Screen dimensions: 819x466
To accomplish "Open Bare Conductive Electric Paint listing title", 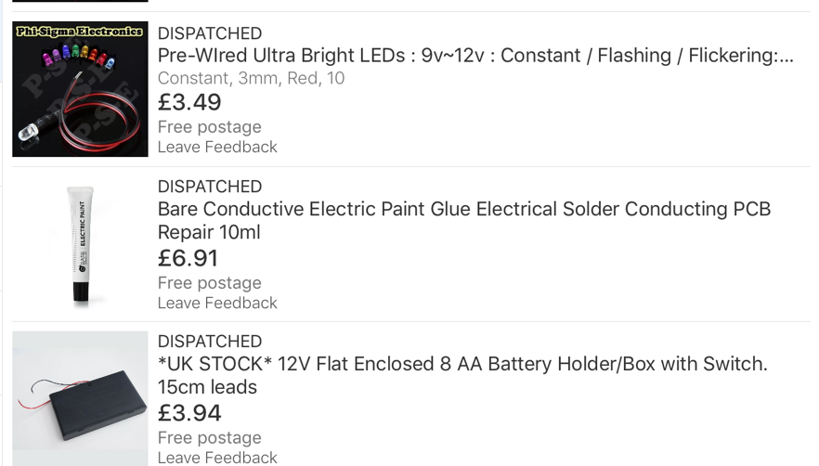I will point(463,210).
